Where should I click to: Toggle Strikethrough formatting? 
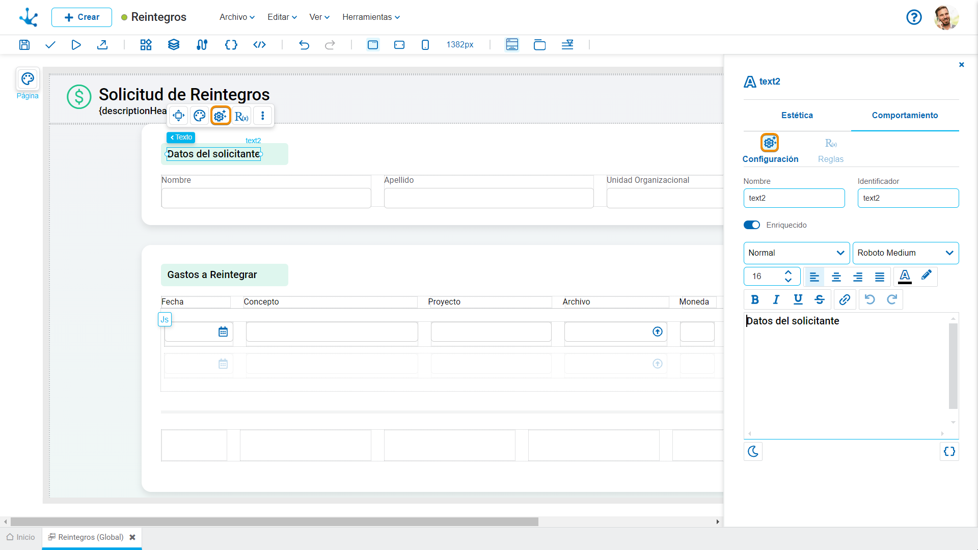pyautogui.click(x=820, y=299)
